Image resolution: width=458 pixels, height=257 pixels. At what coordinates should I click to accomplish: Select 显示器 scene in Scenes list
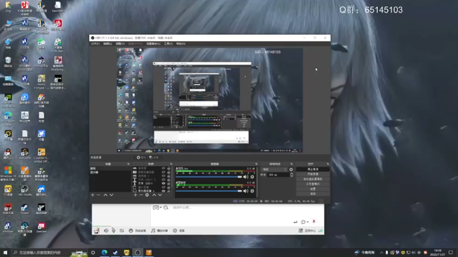click(110, 172)
